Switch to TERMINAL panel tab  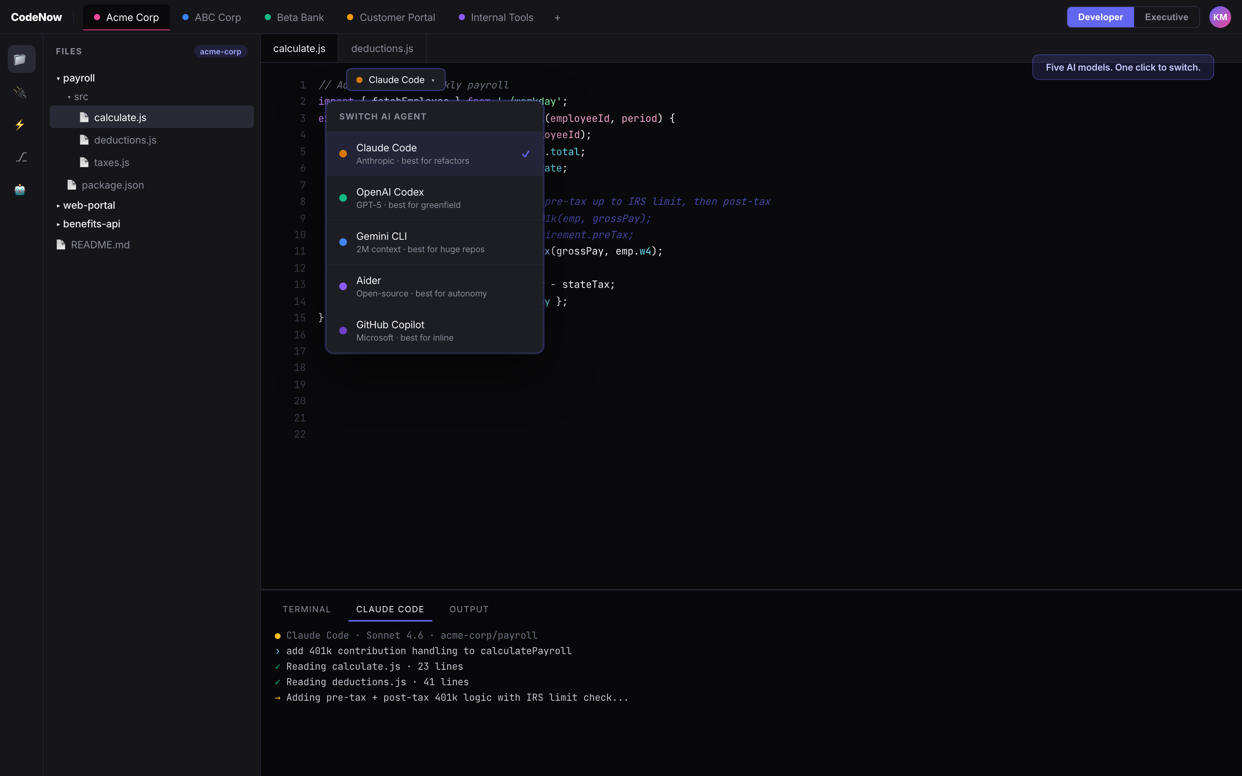(306, 609)
